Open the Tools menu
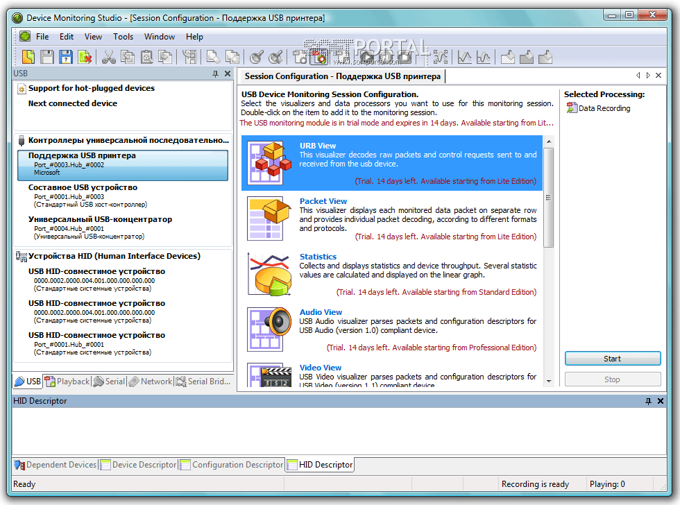Viewport: 680px width, 505px height. (124, 37)
